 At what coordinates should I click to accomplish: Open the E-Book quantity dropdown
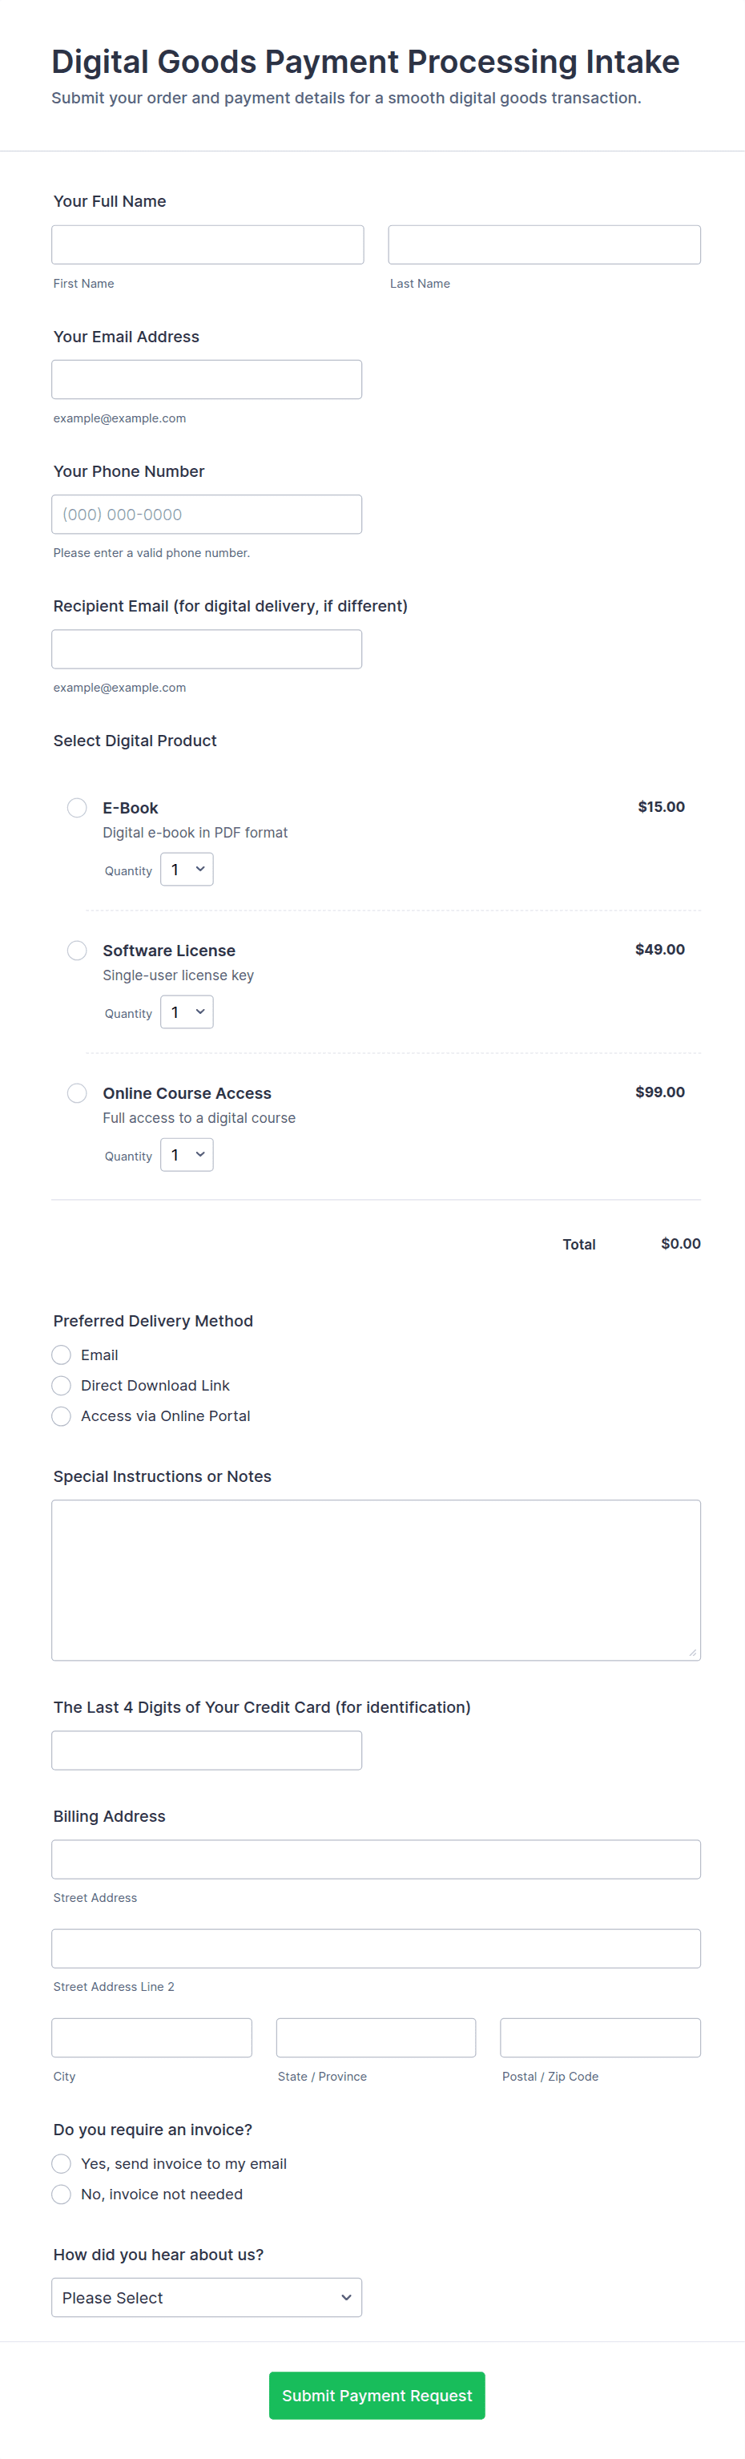point(187,870)
